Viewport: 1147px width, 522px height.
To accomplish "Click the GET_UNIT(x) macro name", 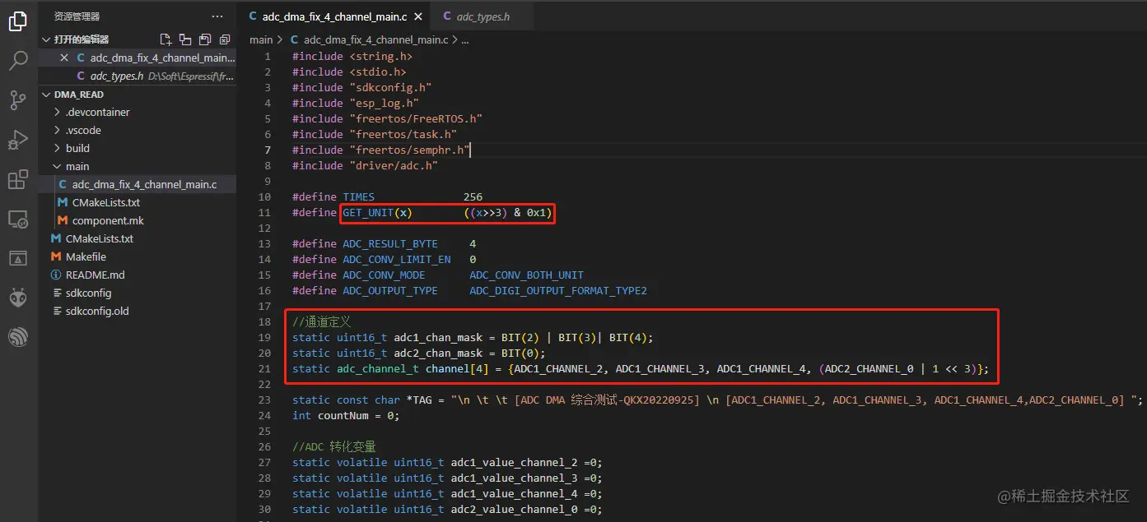I will [x=377, y=213].
